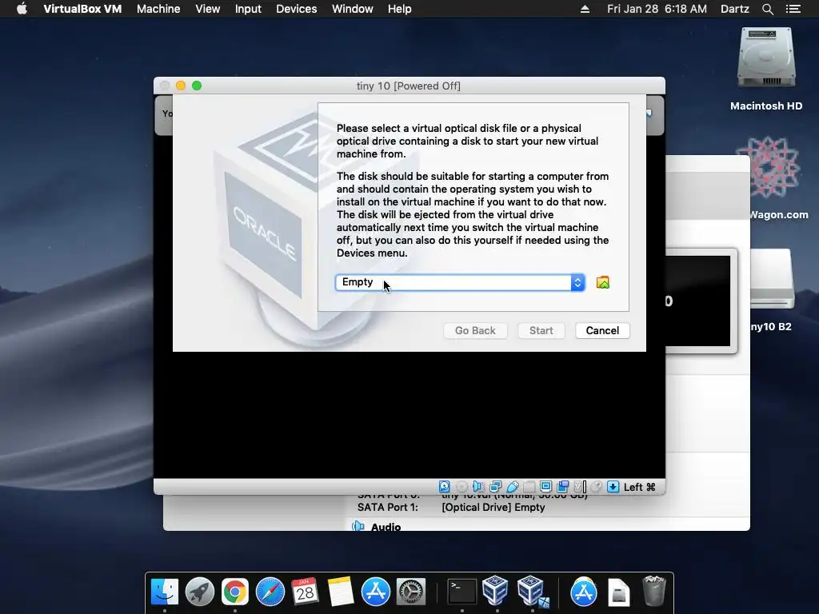Open Calendar from the Dock
This screenshot has width=819, height=614.
pyautogui.click(x=305, y=592)
